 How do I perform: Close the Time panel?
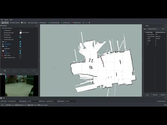tap(165, 98)
